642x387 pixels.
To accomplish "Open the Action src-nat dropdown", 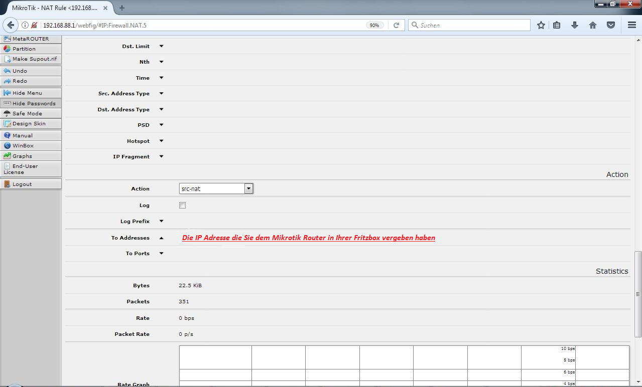I will point(216,188).
